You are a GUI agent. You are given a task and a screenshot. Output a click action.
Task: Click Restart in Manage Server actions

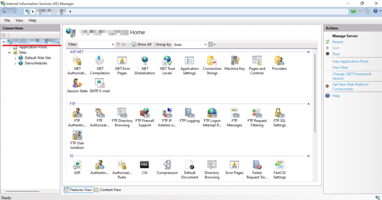pos(338,42)
